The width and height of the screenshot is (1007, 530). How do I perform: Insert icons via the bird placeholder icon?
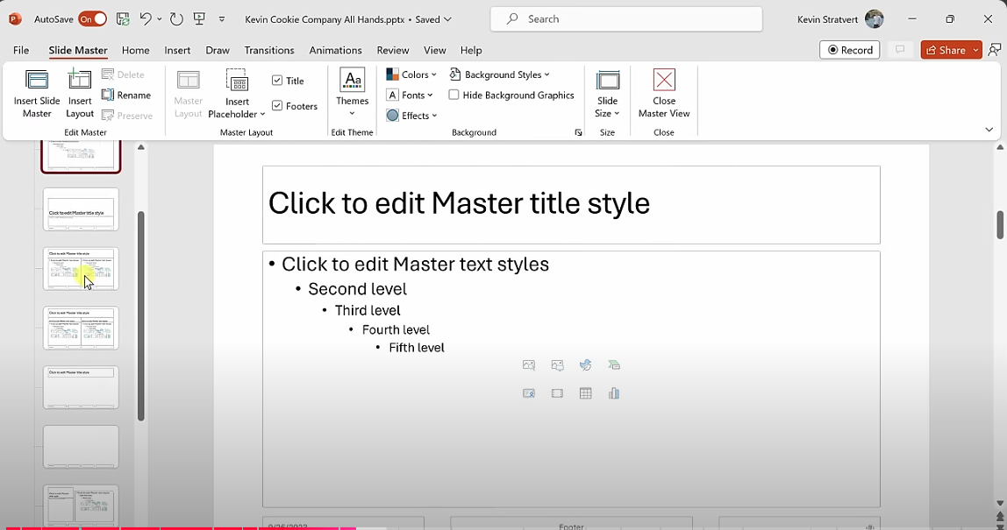coord(586,365)
